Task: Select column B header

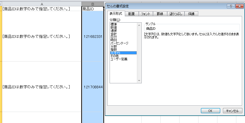Action: click(93, 4)
